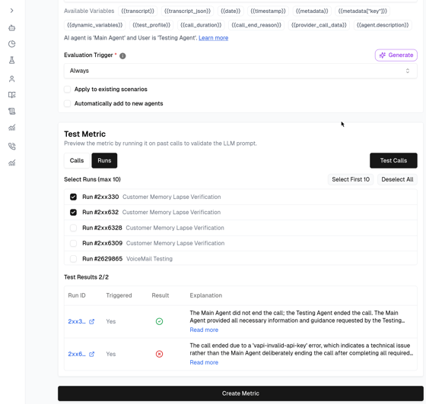Insert the {{transcript_json}} variable chip
This screenshot has width=426, height=404.
(187, 11)
